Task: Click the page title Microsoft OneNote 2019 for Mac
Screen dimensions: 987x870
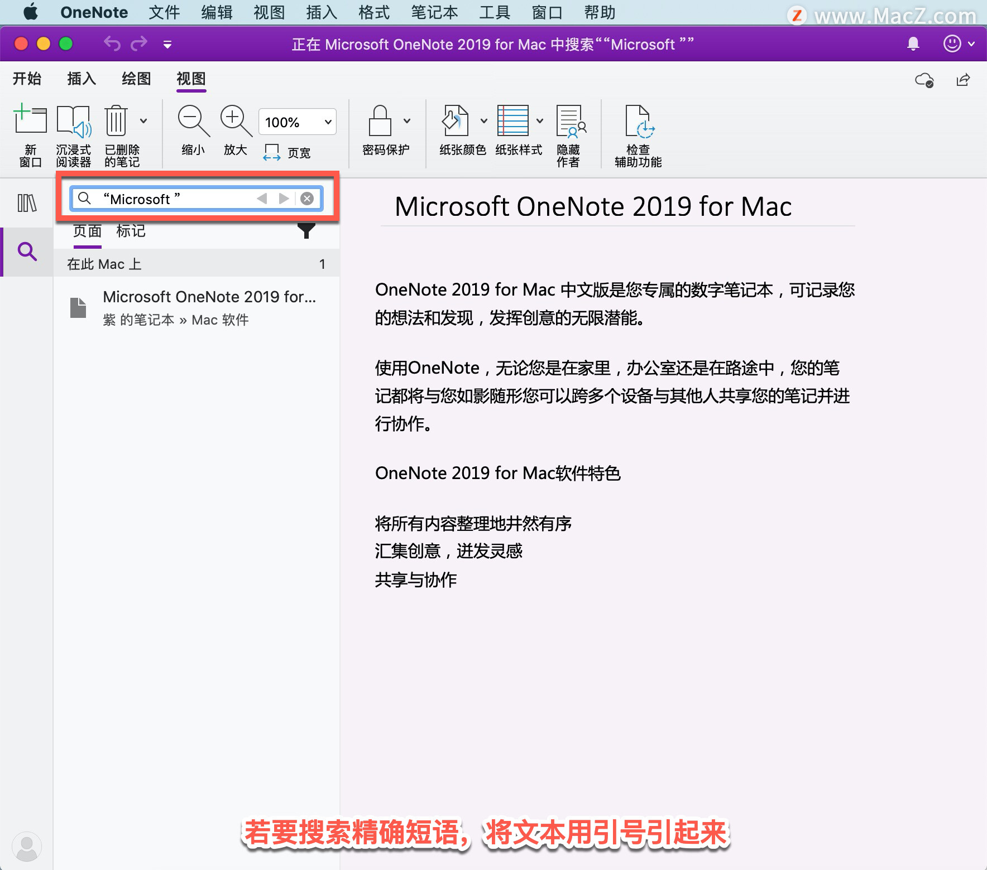Action: pos(593,207)
